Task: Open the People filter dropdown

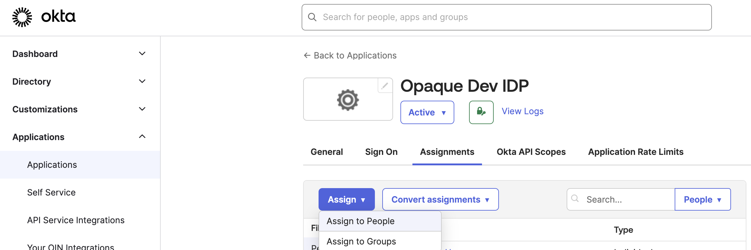Action: [x=702, y=200]
